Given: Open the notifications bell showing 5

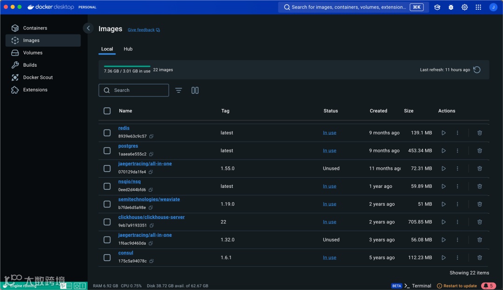Looking at the screenshot, I should [488, 285].
